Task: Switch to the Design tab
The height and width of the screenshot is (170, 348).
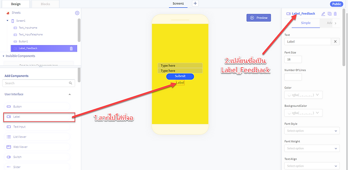Action: [x=16, y=4]
